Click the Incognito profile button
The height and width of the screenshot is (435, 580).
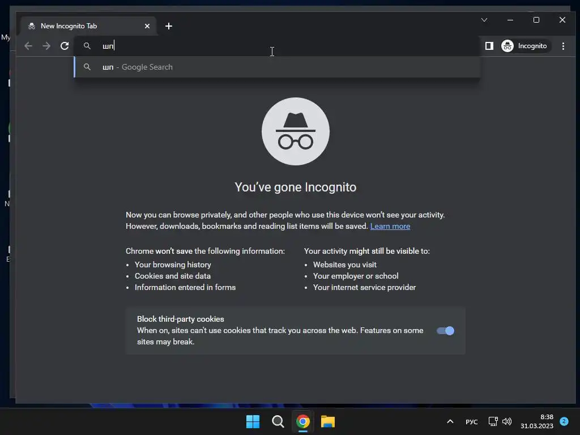coord(525,46)
